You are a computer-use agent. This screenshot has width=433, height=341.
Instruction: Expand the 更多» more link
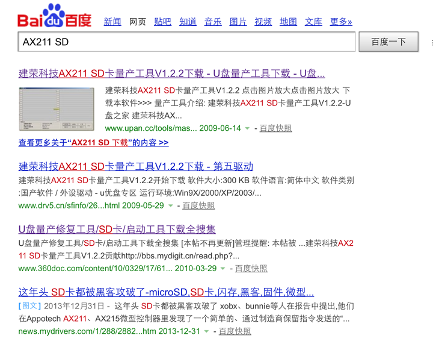(x=341, y=22)
